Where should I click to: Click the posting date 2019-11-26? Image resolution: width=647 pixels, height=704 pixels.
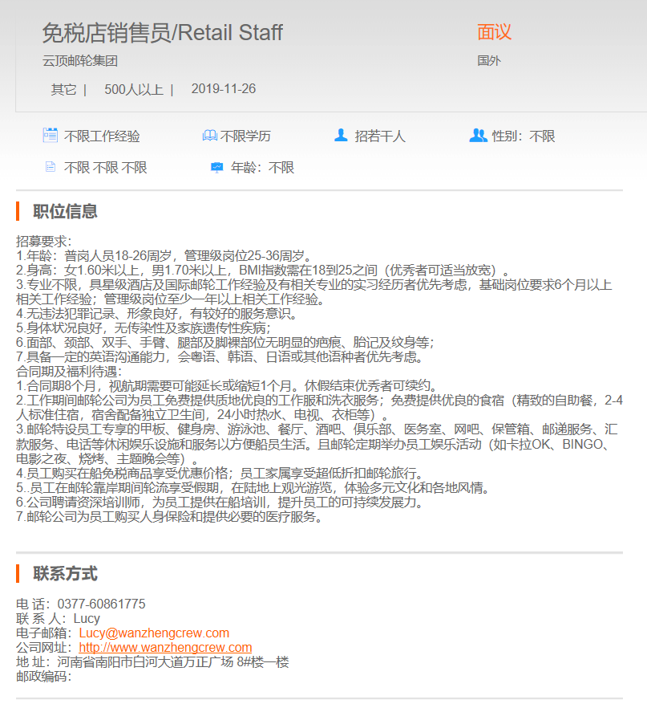224,89
